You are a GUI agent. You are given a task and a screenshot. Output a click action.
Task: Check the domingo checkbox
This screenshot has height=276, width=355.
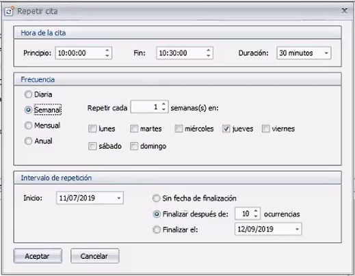pos(134,146)
